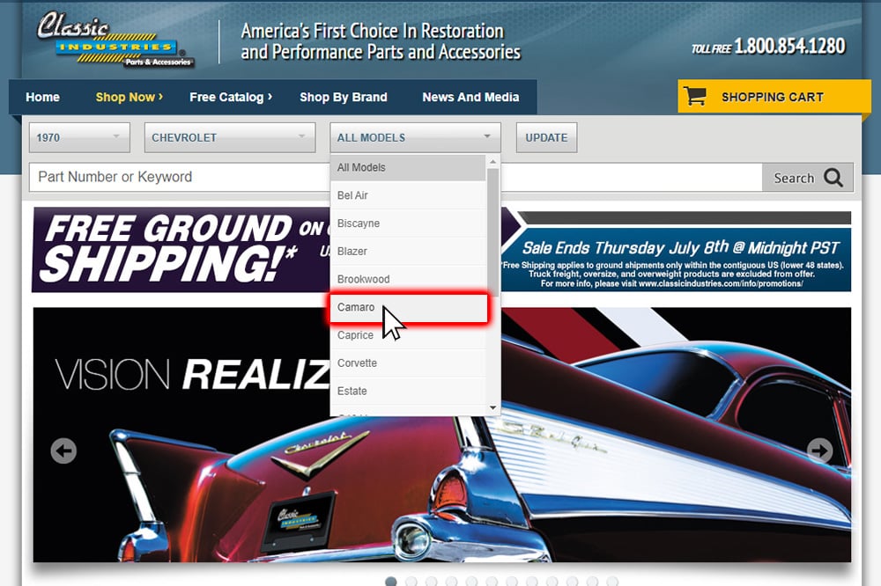Viewport: 881px width, 586px height.
Task: Choose Estate from model list
Action: (x=408, y=392)
